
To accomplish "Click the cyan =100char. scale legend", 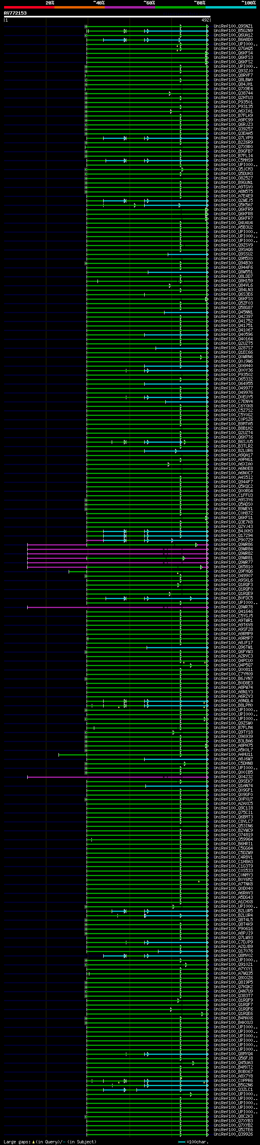I will [193, 1141].
